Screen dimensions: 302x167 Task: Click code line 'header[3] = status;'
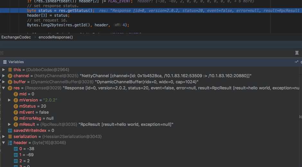click(48, 15)
